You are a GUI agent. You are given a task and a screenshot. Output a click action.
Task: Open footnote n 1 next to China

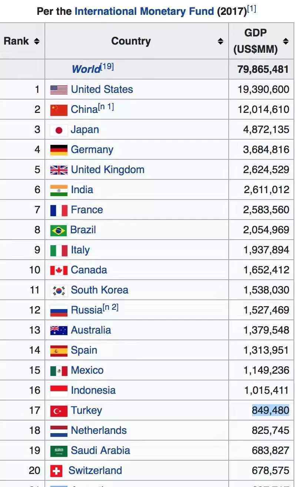[x=106, y=107]
